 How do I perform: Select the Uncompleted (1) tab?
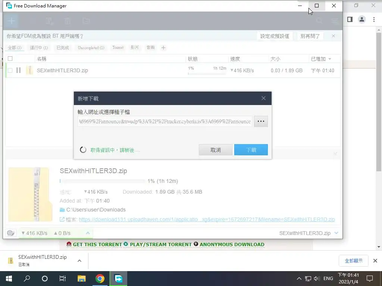[x=91, y=48]
